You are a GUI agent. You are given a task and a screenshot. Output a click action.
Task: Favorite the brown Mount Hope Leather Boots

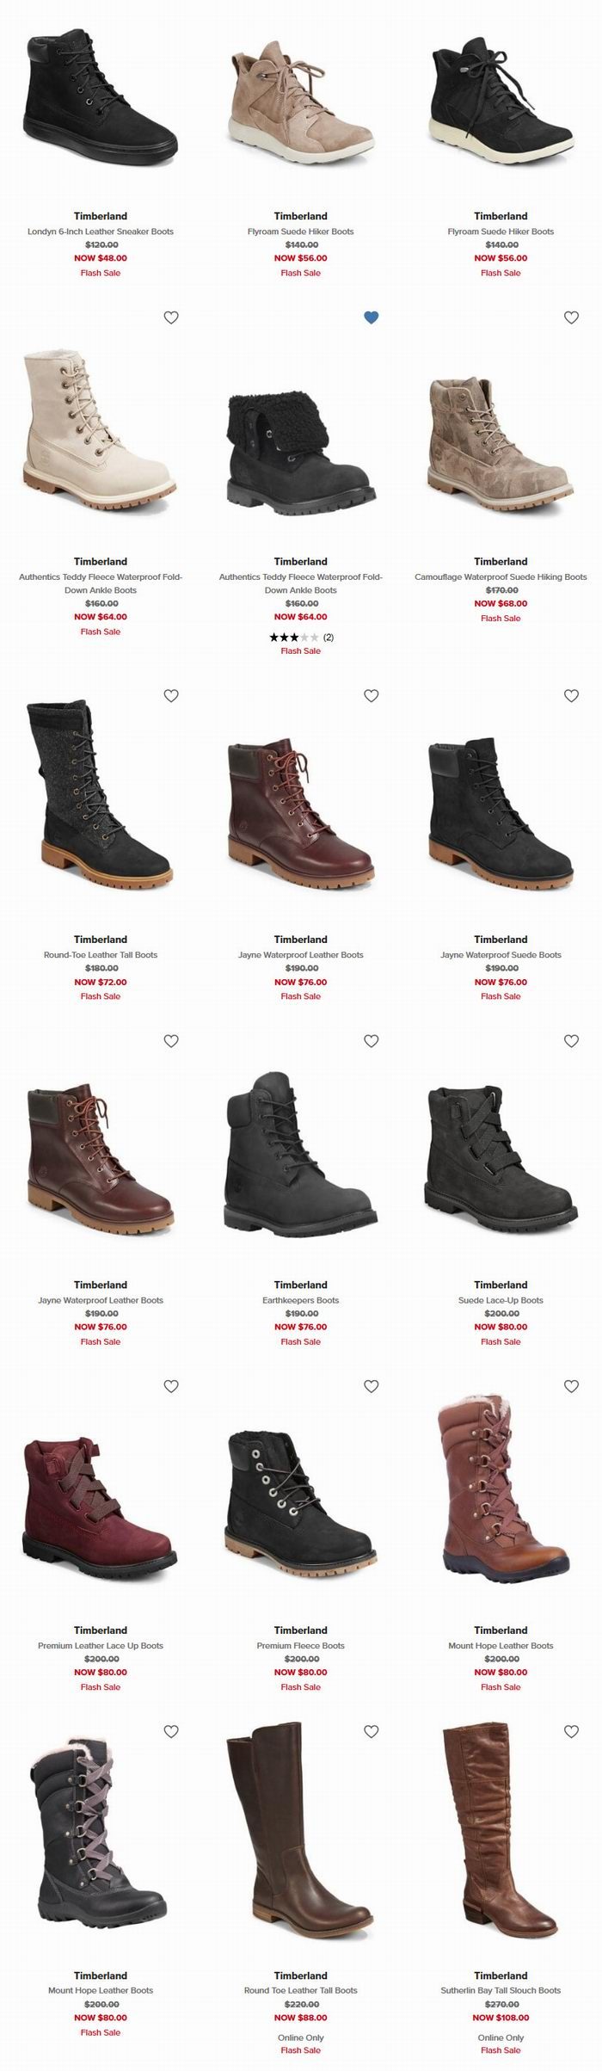coord(571,1386)
